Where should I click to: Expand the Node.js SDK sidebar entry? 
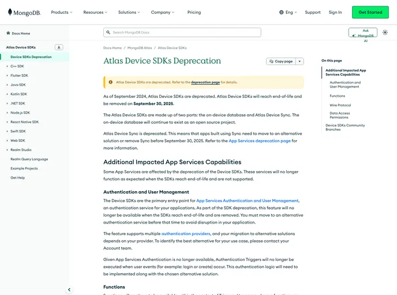8,112
